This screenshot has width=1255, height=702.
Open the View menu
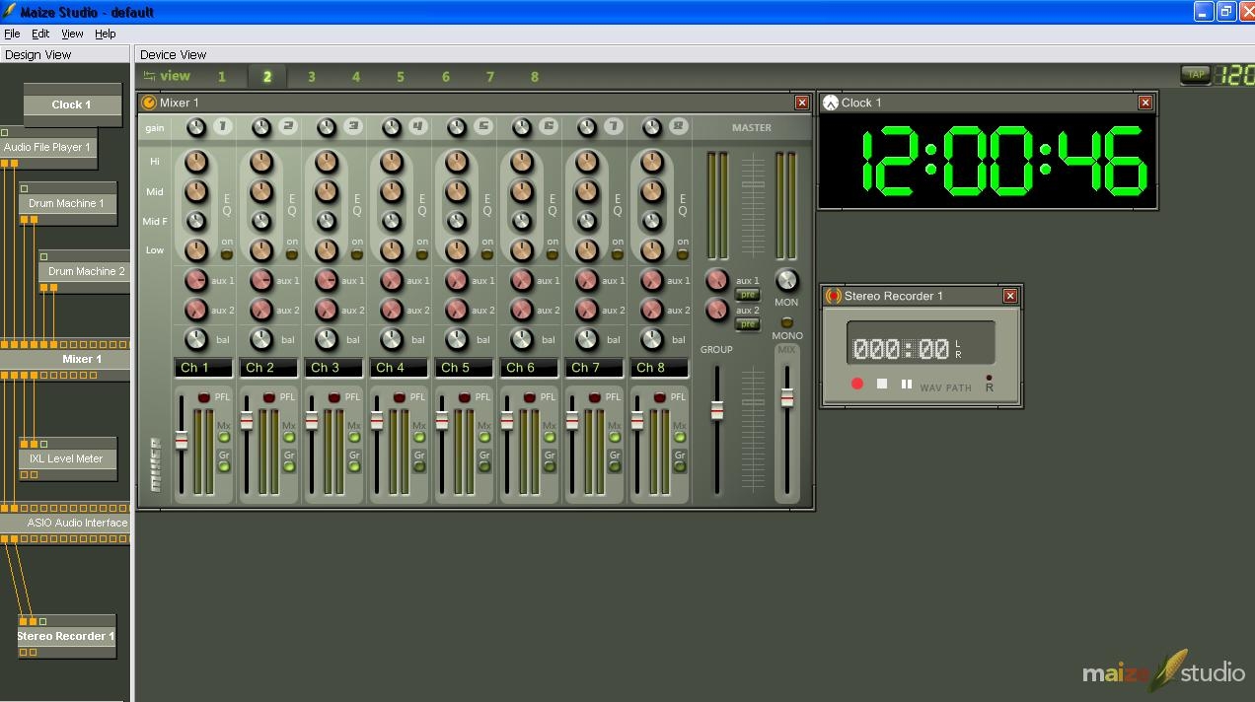tap(72, 34)
